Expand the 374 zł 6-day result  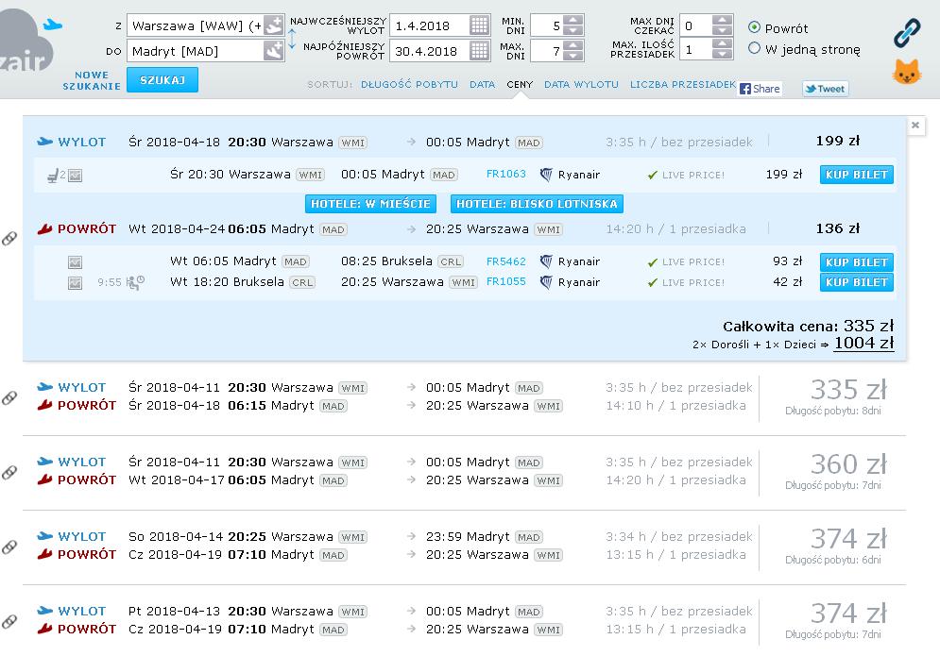tap(465, 546)
